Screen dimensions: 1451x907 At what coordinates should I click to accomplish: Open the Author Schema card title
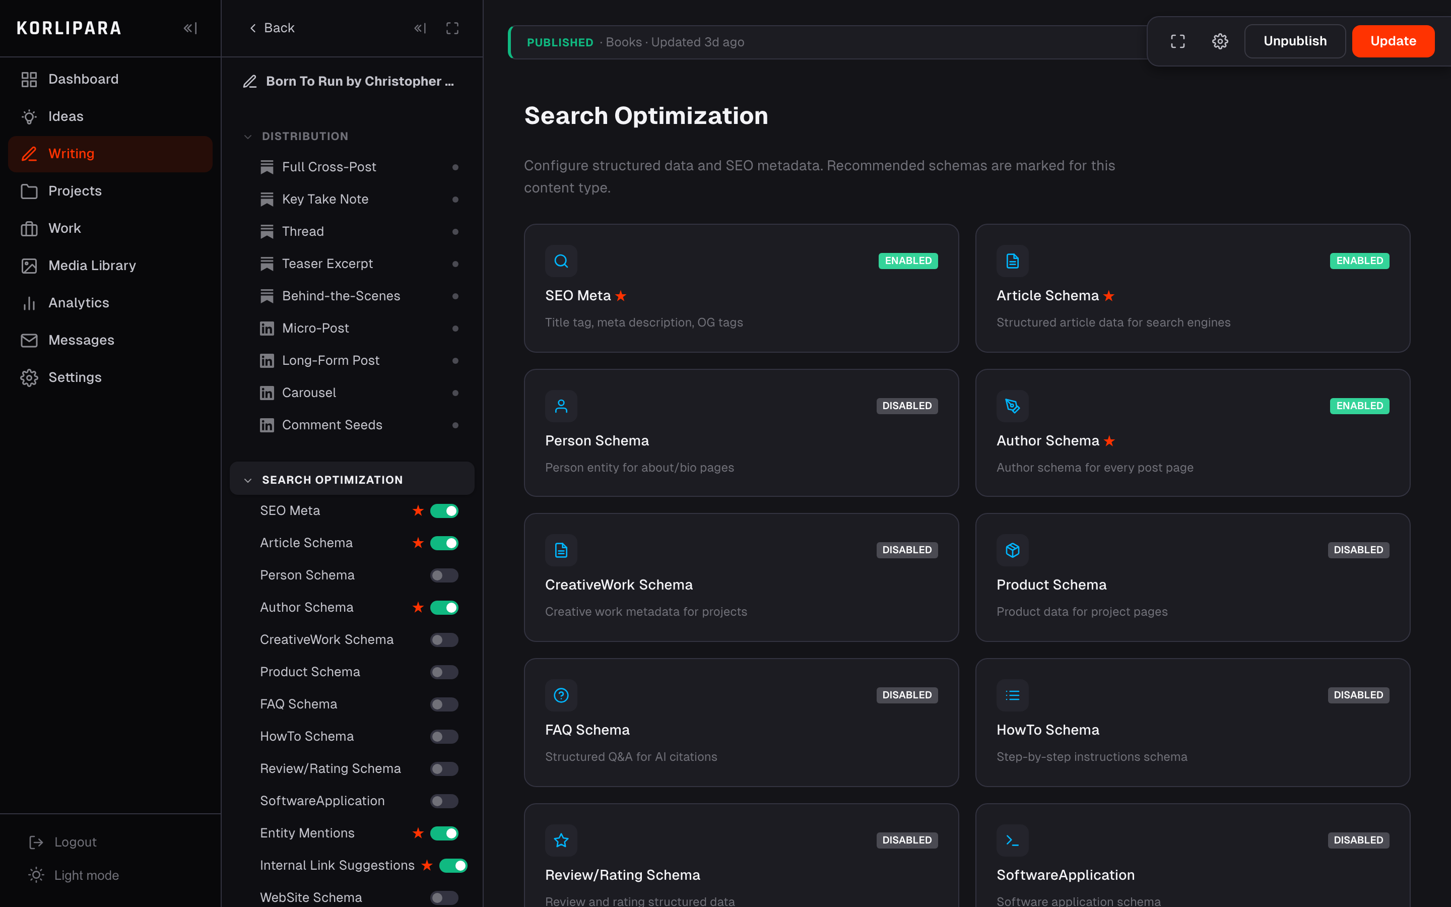(x=1047, y=441)
